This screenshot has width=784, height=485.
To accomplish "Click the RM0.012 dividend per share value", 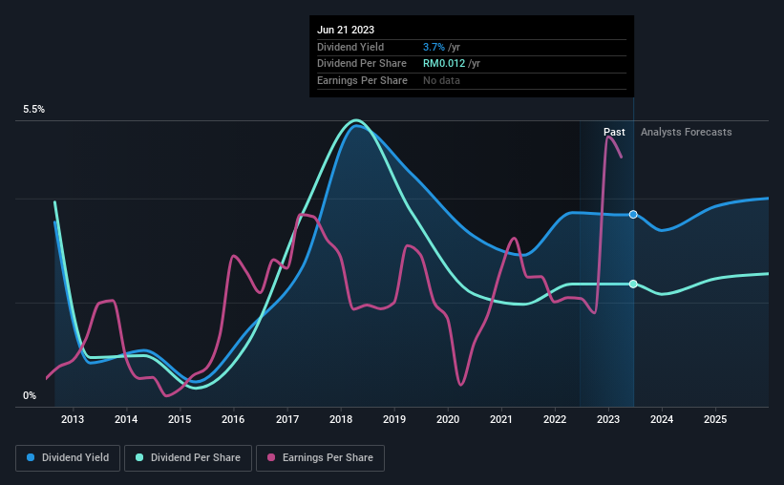I will point(444,64).
